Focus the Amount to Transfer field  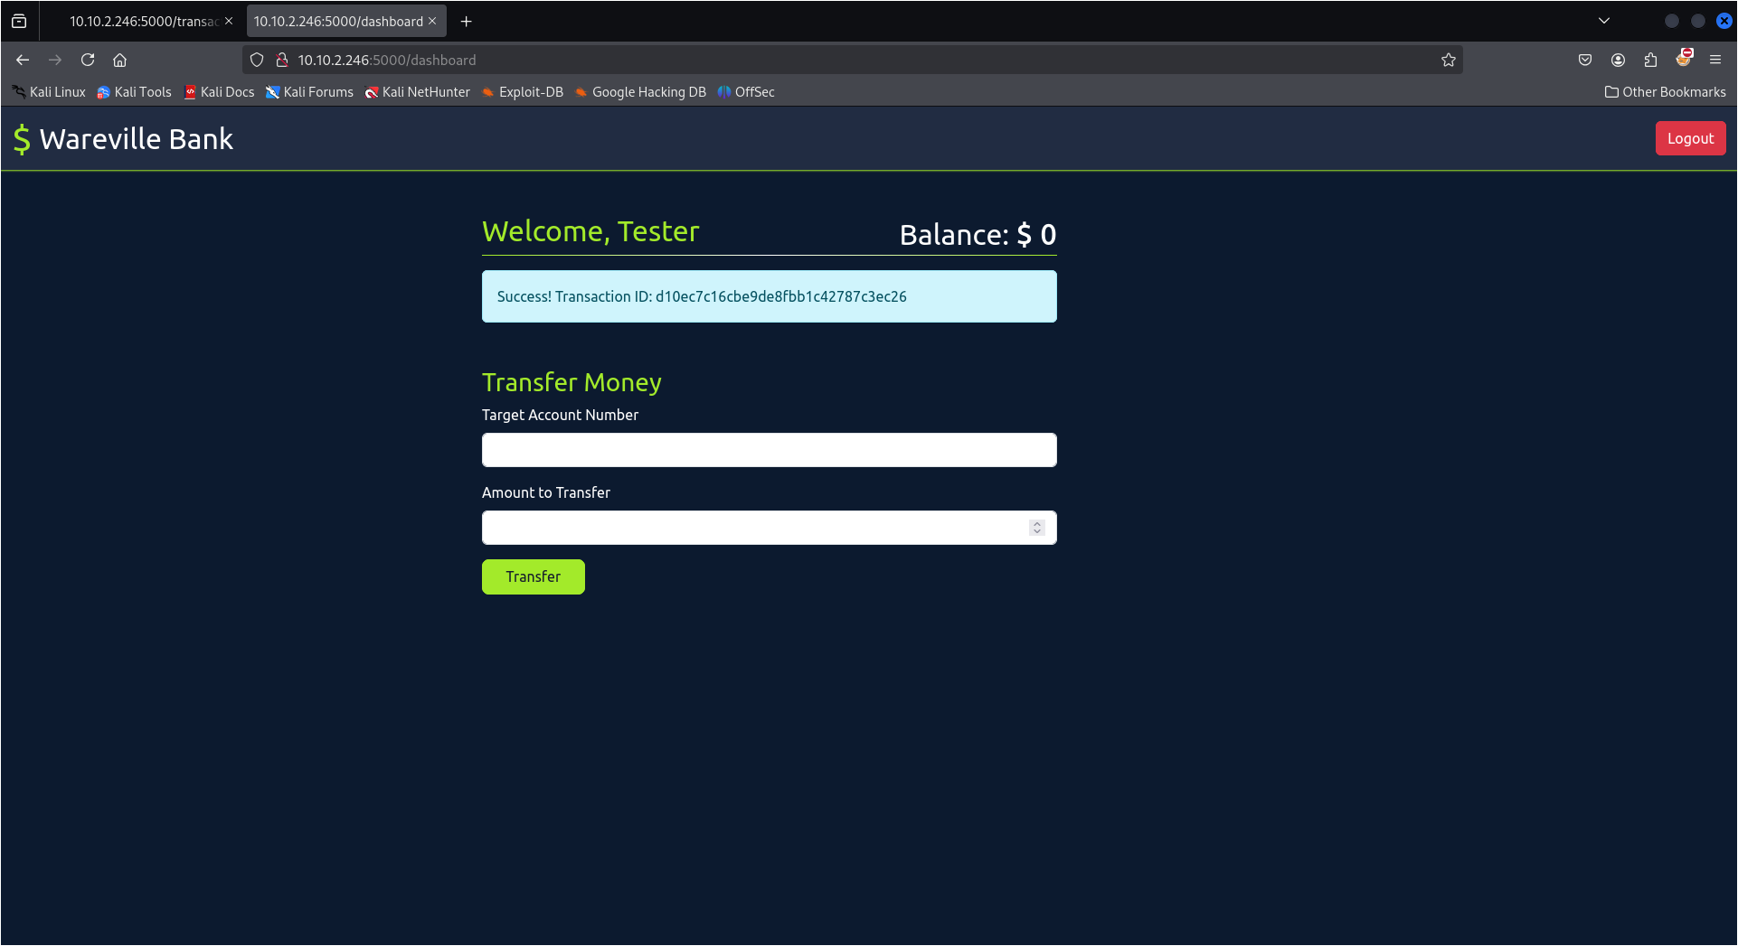769,528
